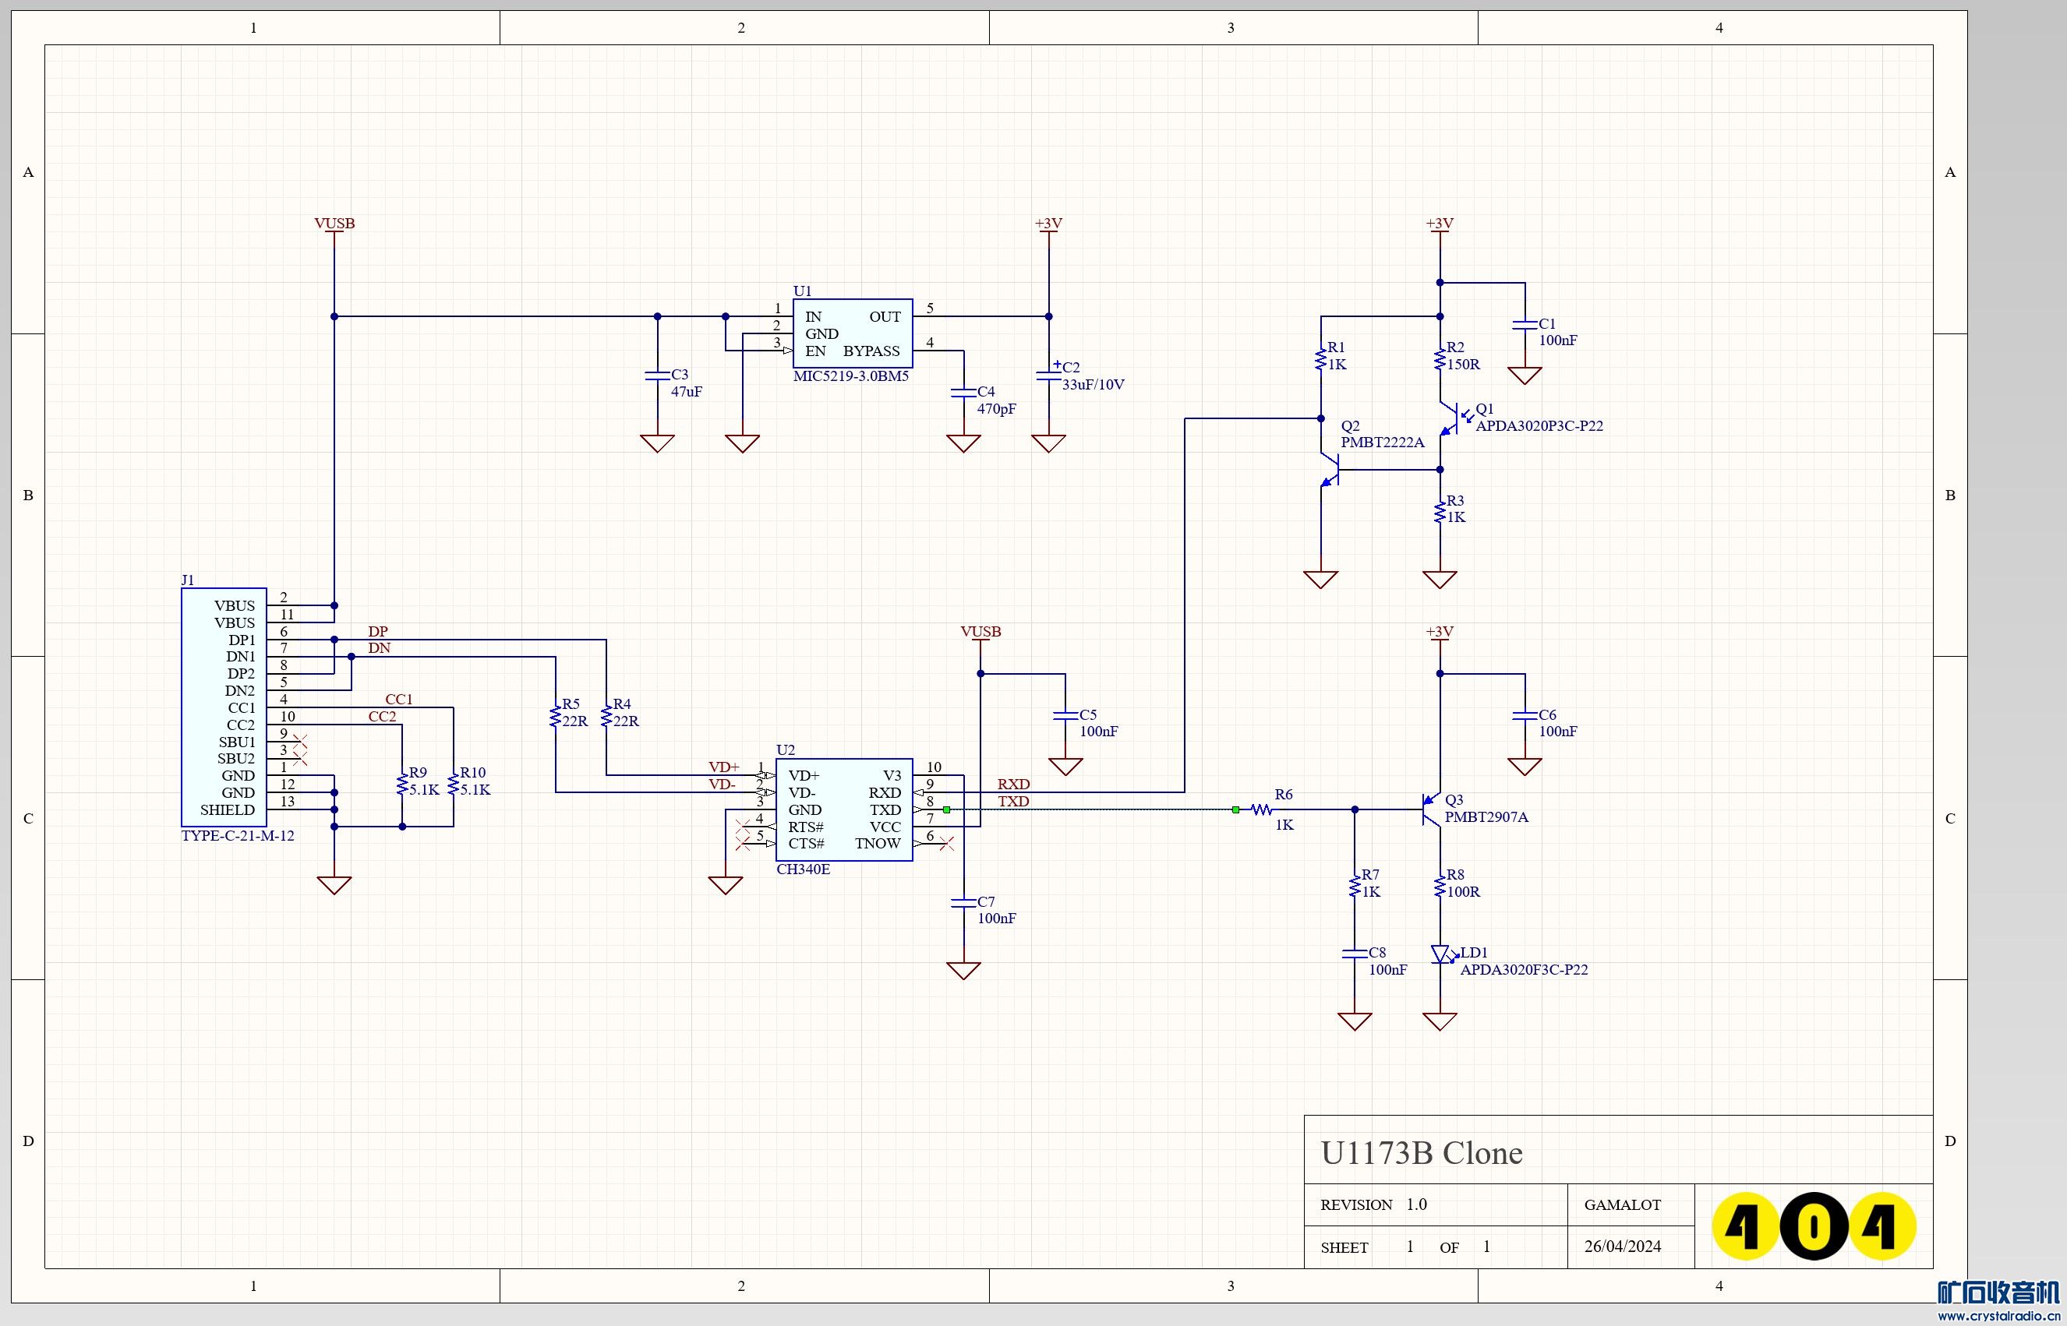The image size is (2067, 1326).
Task: Click the no-connect cross on SBU1 pin
Action: click(300, 740)
